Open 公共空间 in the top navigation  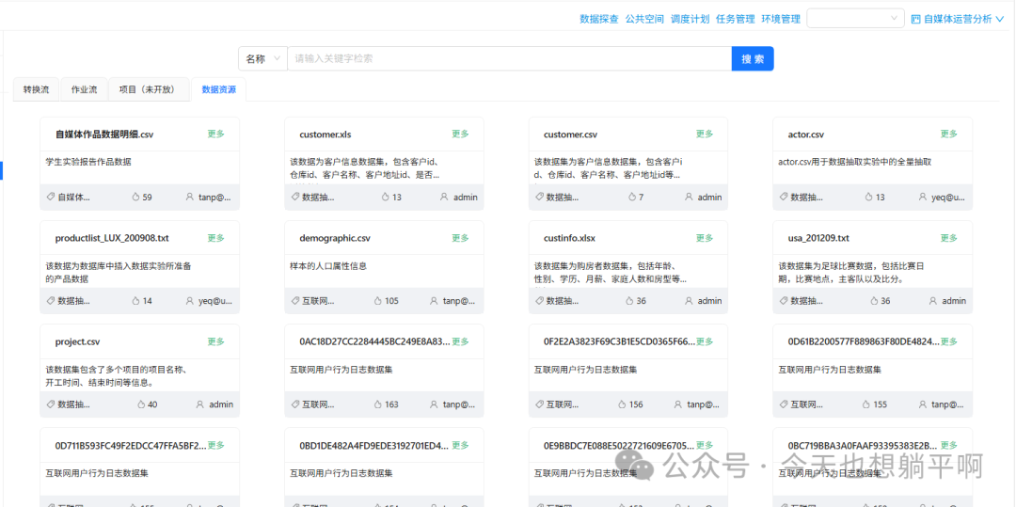(x=644, y=19)
